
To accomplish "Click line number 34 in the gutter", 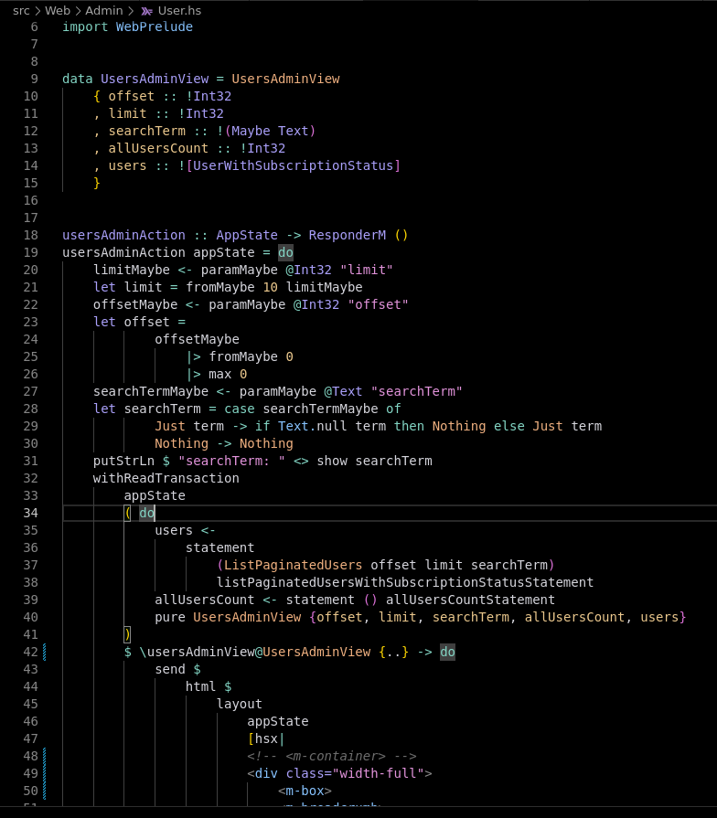I will (x=31, y=513).
